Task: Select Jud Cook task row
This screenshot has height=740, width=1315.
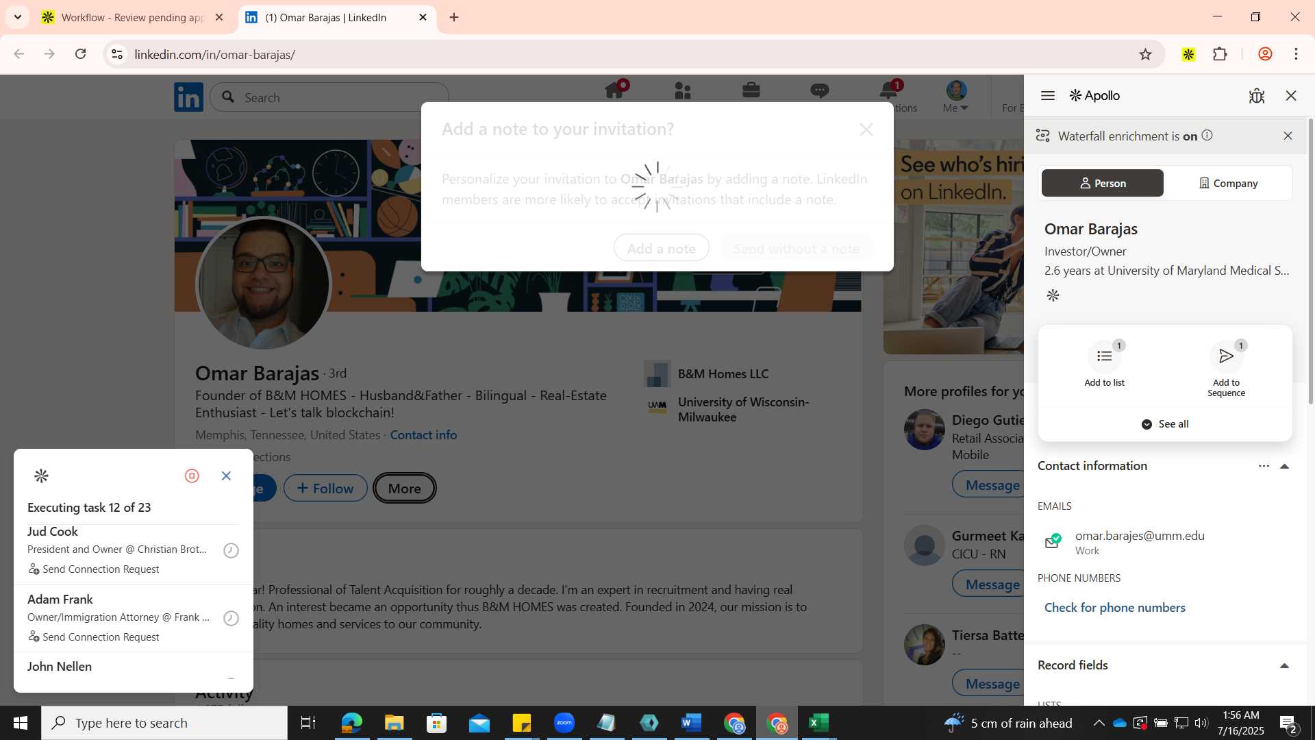Action: [x=134, y=550]
